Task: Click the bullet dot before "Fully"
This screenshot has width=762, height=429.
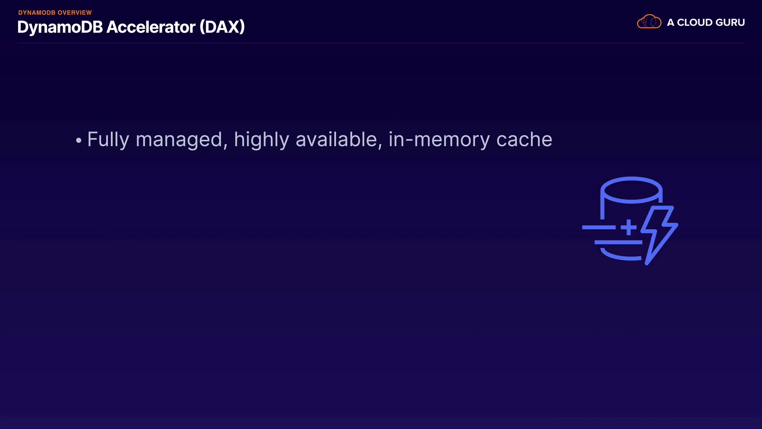Action: 79,140
